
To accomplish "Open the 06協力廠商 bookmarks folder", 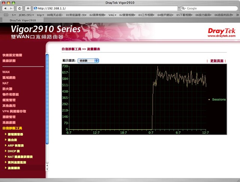I will (x=203, y=15).
